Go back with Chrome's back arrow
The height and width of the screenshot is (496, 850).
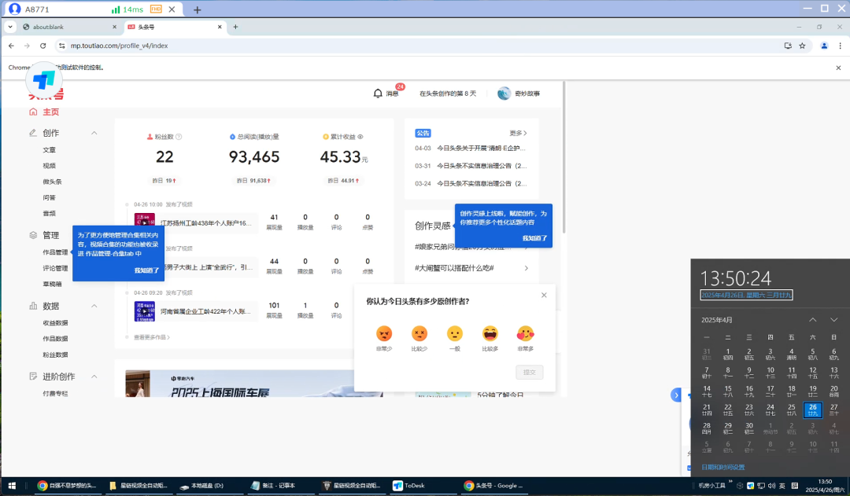click(x=11, y=46)
